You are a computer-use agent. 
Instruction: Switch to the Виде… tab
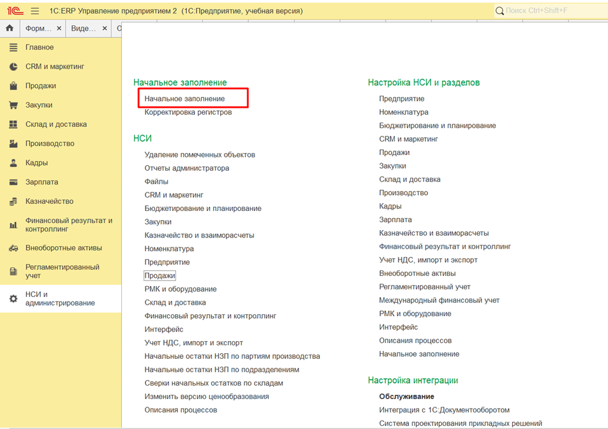click(84, 28)
